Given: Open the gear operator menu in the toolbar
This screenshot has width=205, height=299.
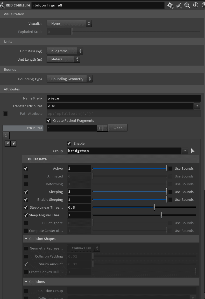Looking at the screenshot, I should click(x=170, y=5).
